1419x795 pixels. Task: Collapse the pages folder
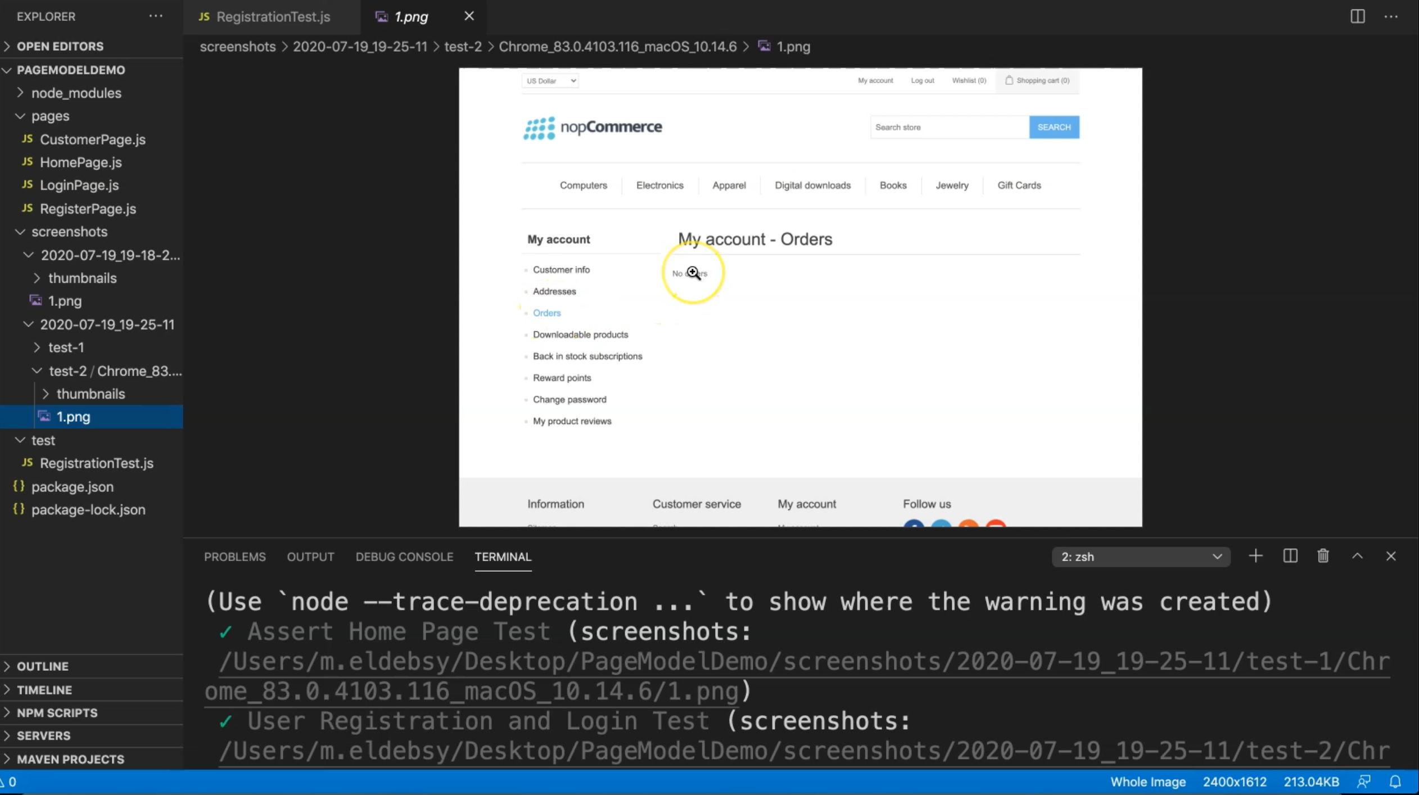tap(50, 116)
